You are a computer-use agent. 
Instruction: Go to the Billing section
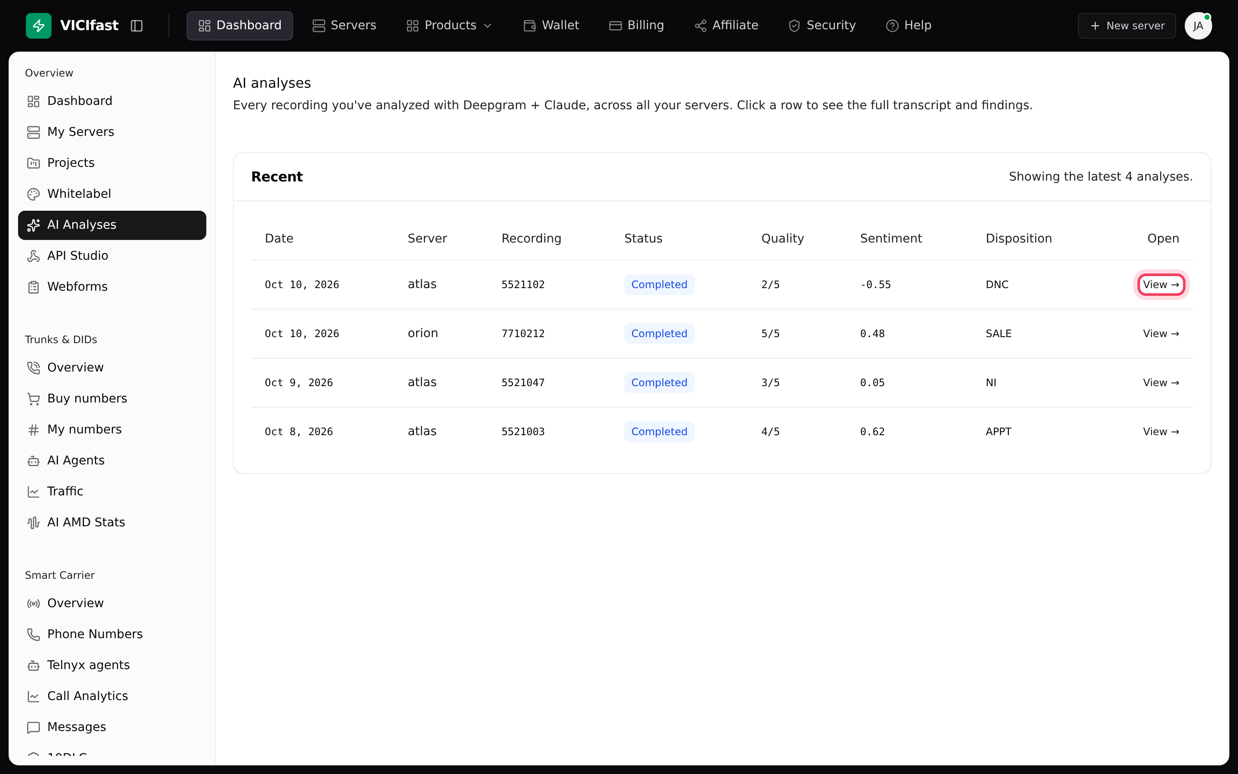[x=636, y=26]
